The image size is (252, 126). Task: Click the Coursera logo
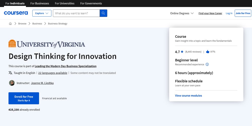click(16, 13)
